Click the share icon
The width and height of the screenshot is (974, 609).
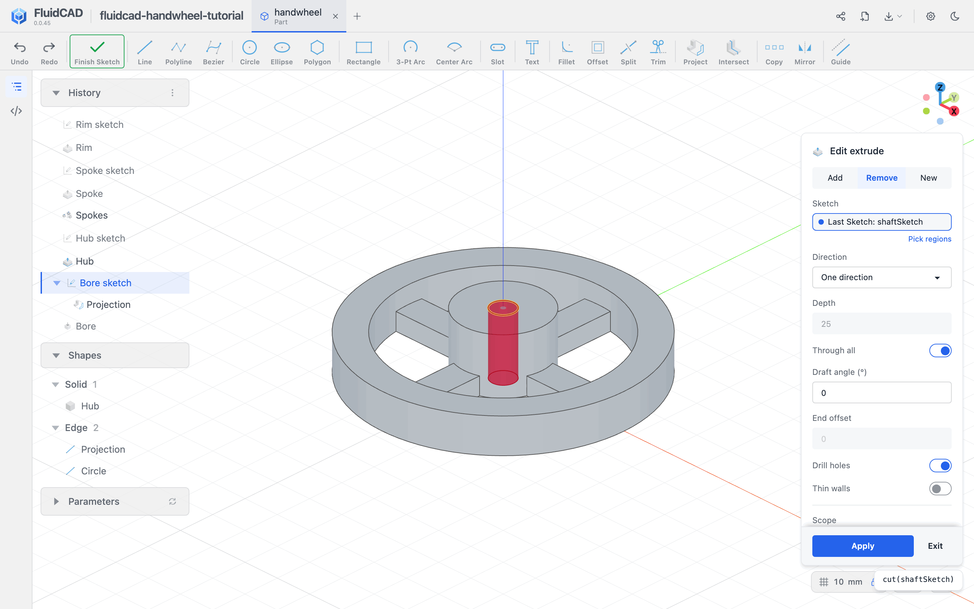840,16
